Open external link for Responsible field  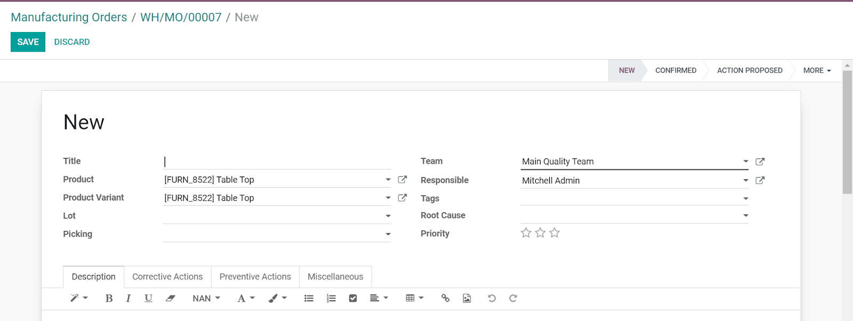760,180
